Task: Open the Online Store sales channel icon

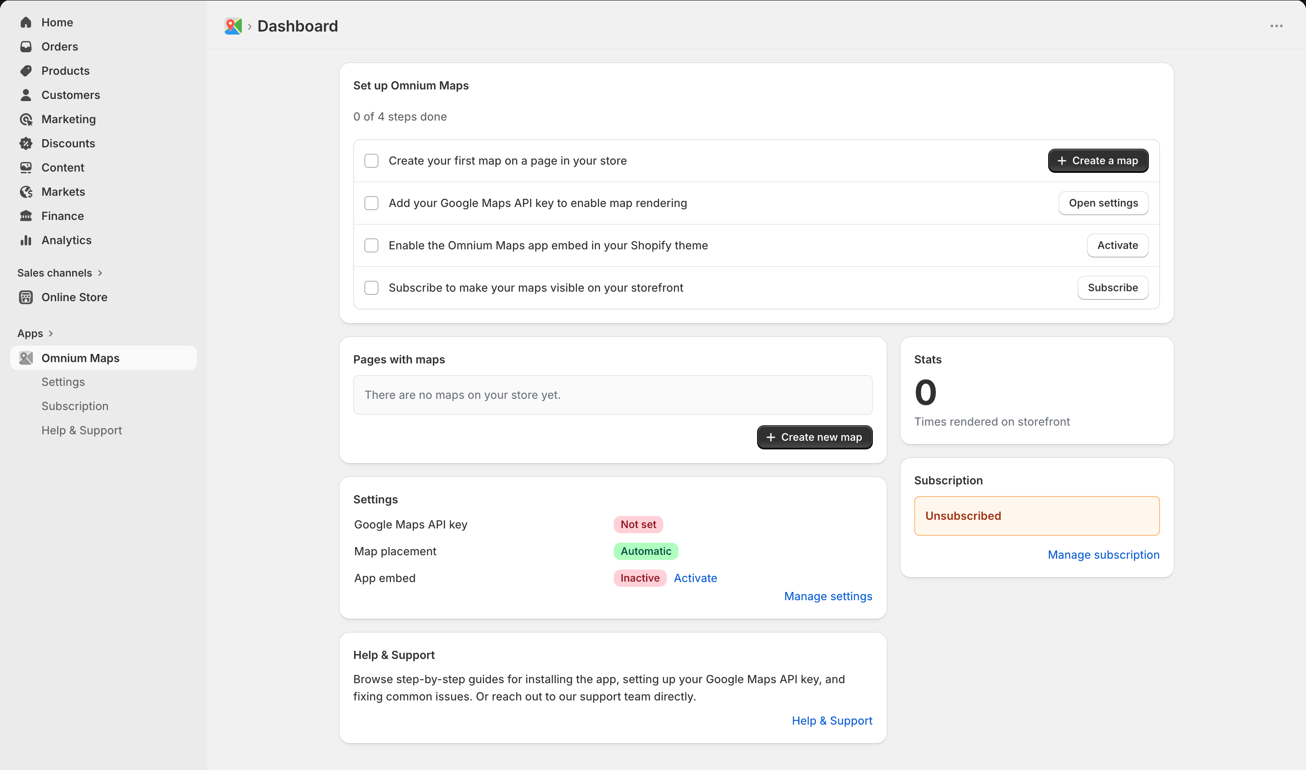Action: (26, 297)
